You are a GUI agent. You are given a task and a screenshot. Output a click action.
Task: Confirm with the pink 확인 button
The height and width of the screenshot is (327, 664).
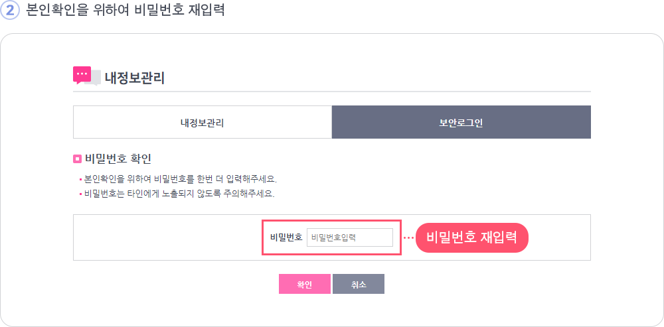coord(305,284)
